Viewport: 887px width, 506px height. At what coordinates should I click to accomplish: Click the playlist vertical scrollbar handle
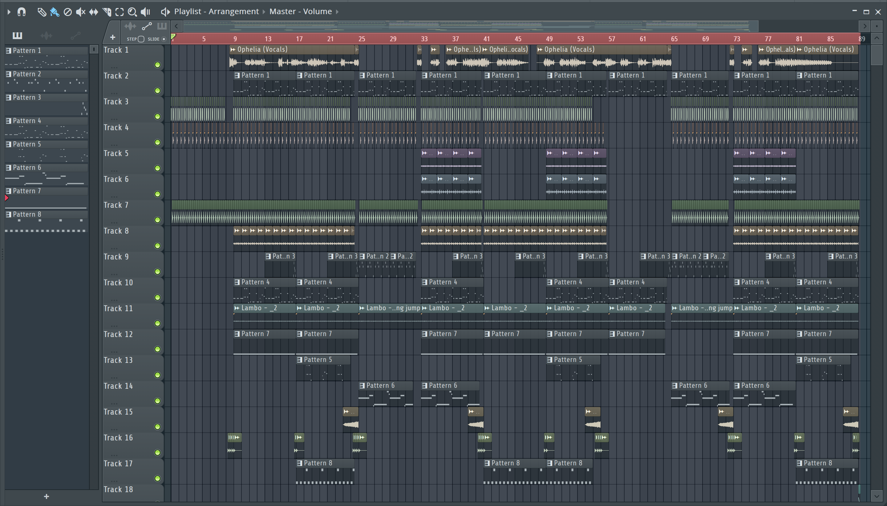(877, 55)
